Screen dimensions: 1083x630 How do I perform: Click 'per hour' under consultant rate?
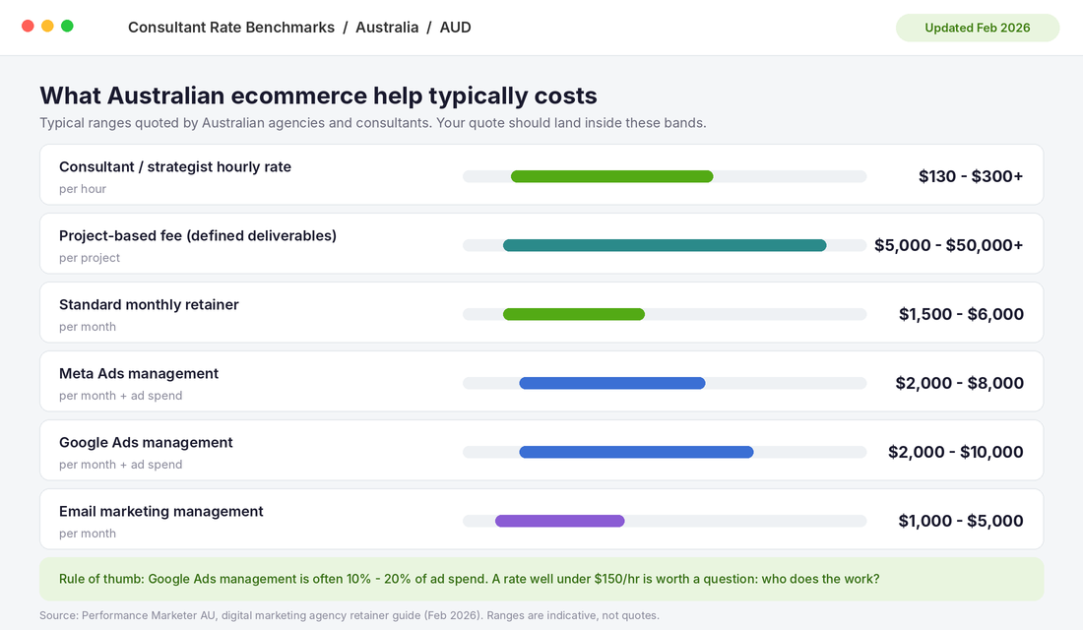[83, 189]
